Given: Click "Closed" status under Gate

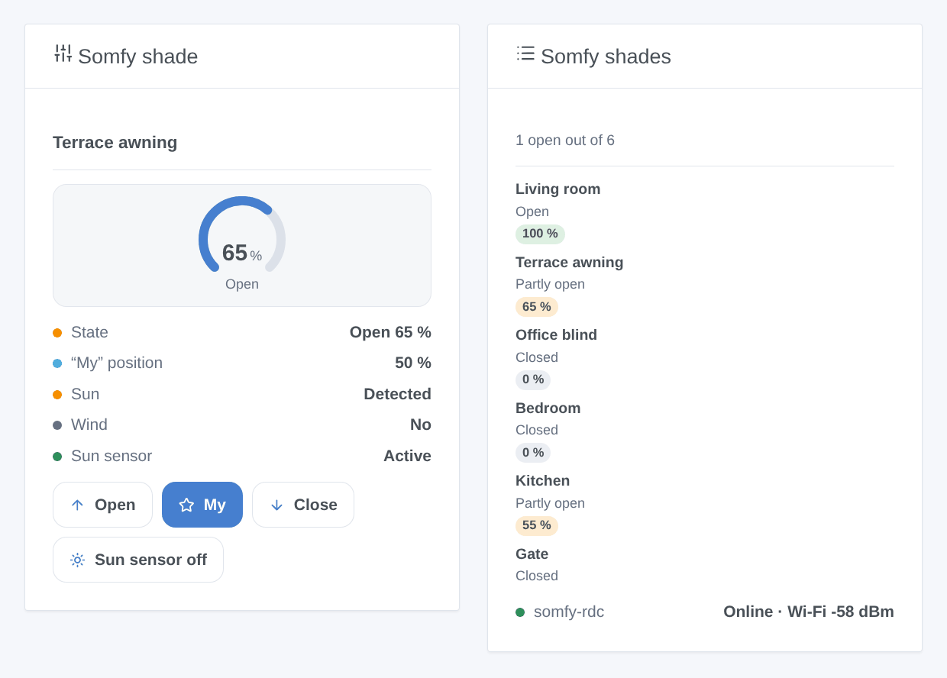Looking at the screenshot, I should tap(537, 576).
